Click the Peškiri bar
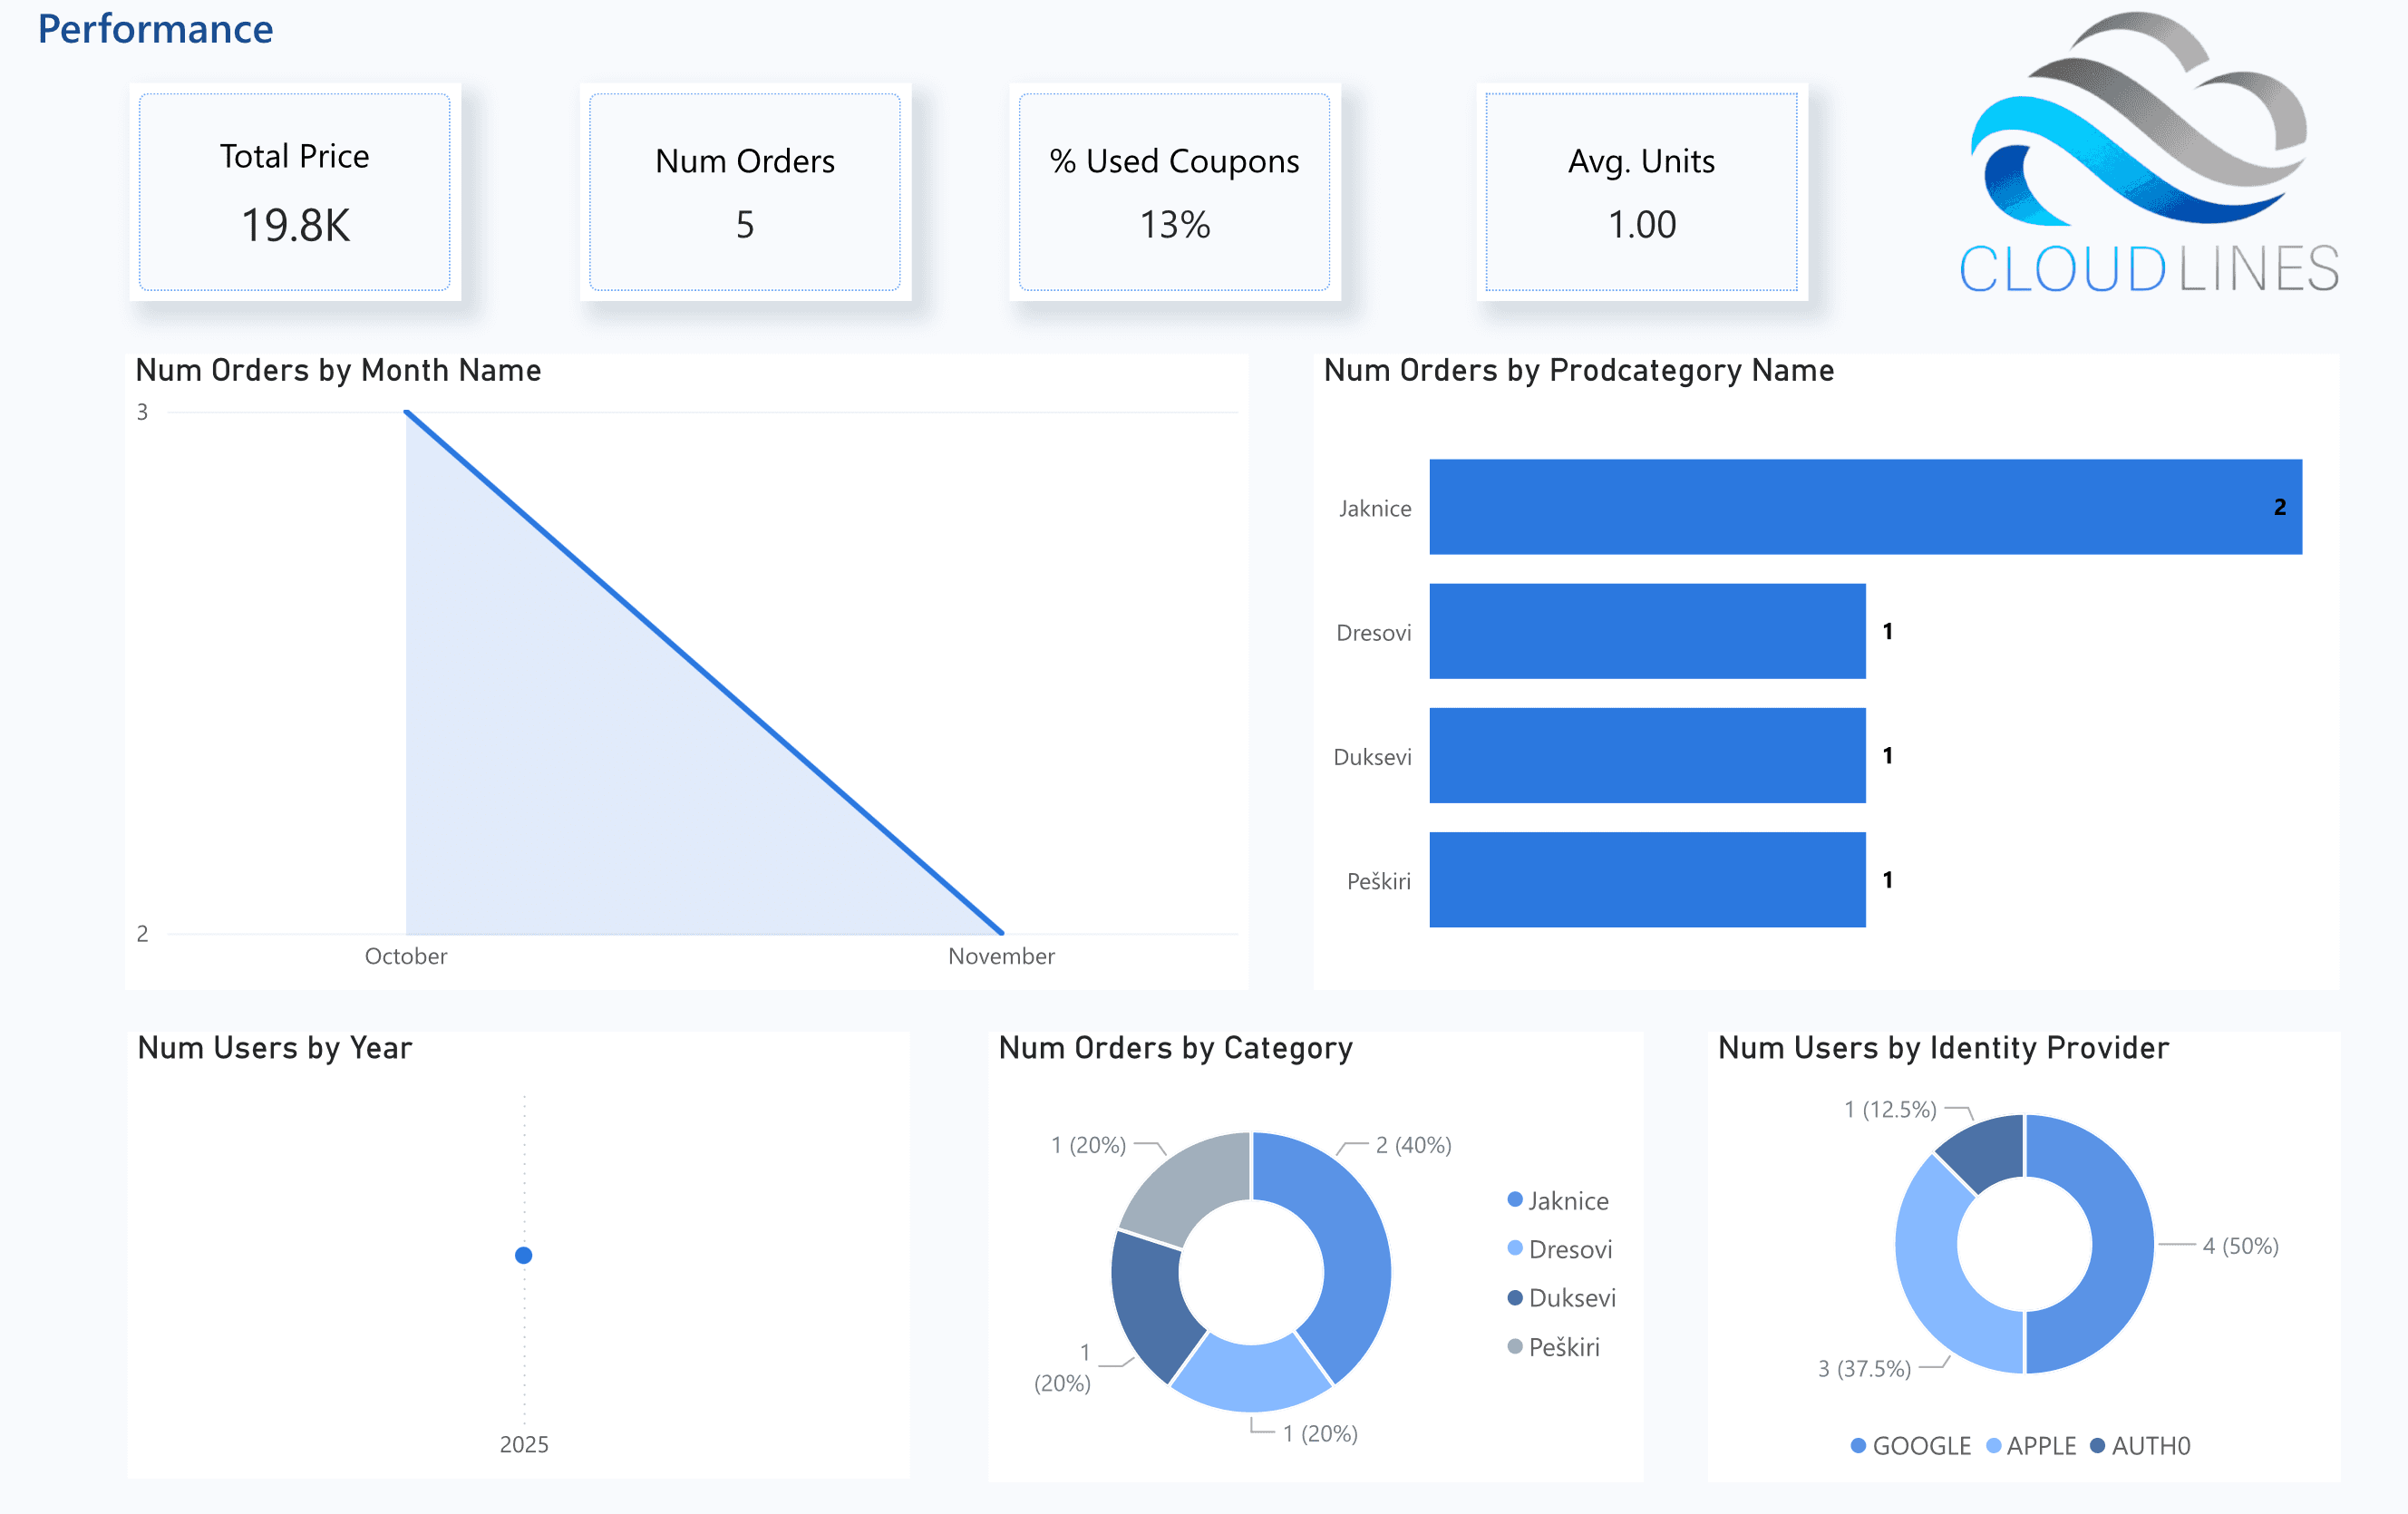 pyautogui.click(x=1646, y=879)
